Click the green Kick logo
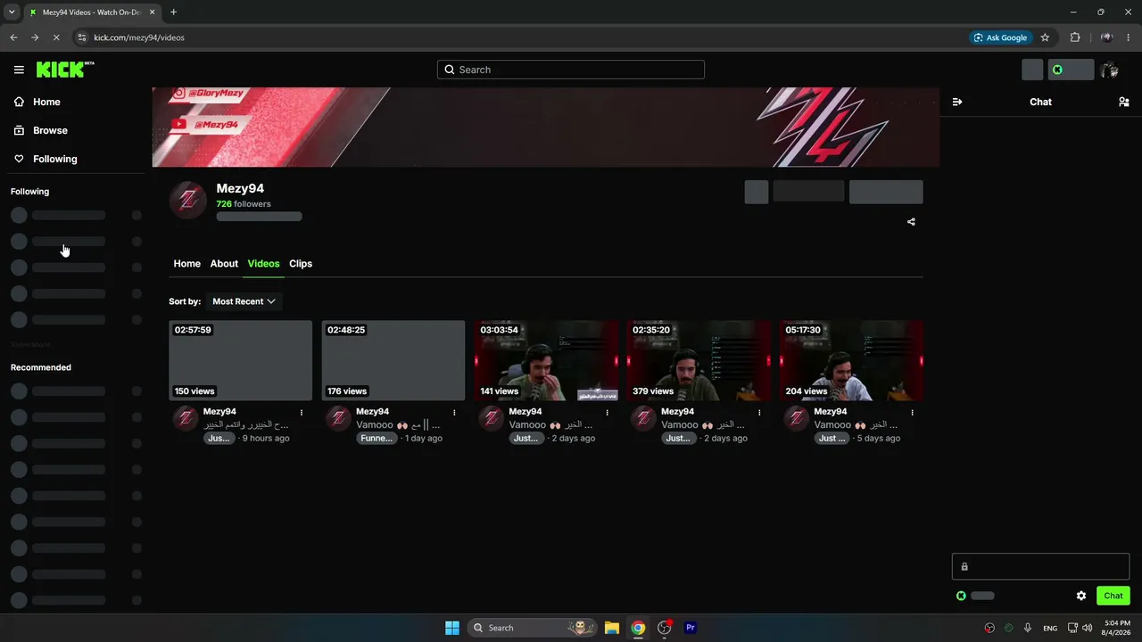1142x642 pixels. click(x=65, y=70)
